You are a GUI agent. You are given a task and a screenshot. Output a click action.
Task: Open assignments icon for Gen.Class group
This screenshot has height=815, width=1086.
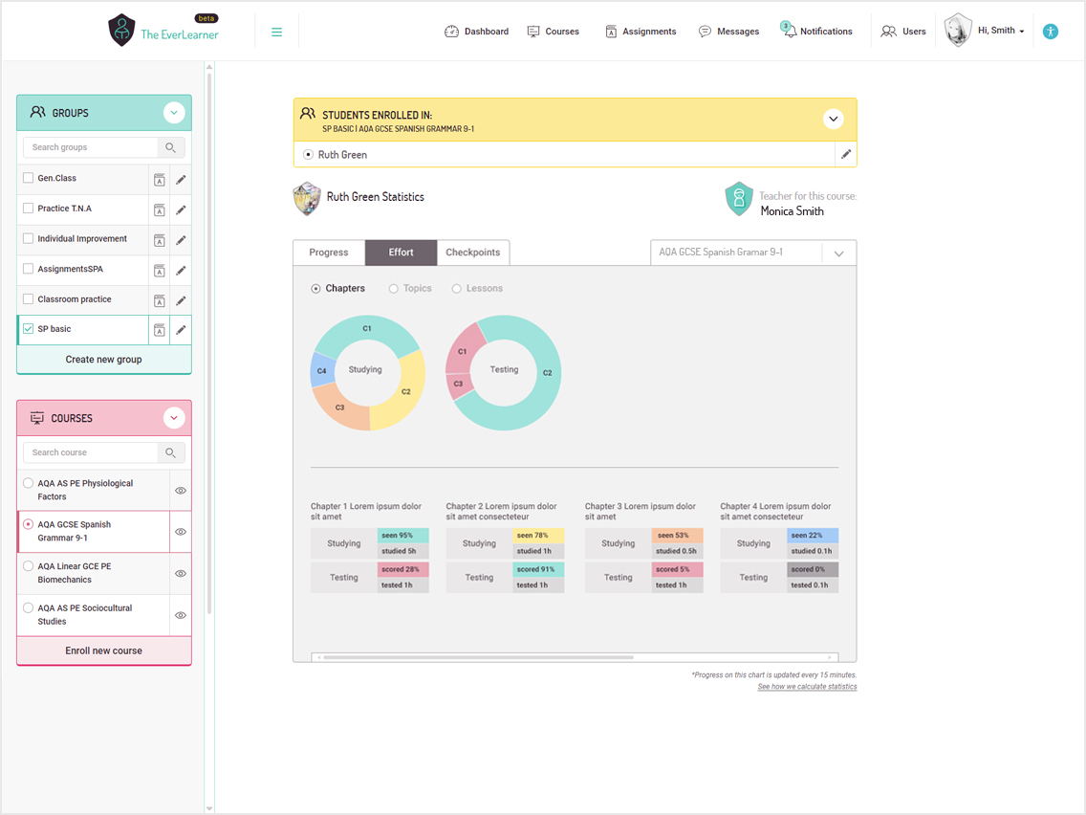(160, 180)
